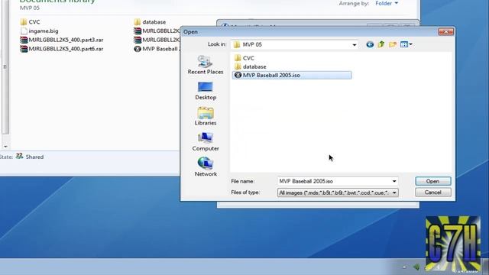
Task: Open Network from the places sidebar
Action: click(x=206, y=167)
